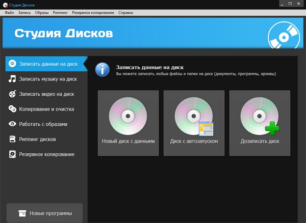Open the Справка menu

coord(125,12)
